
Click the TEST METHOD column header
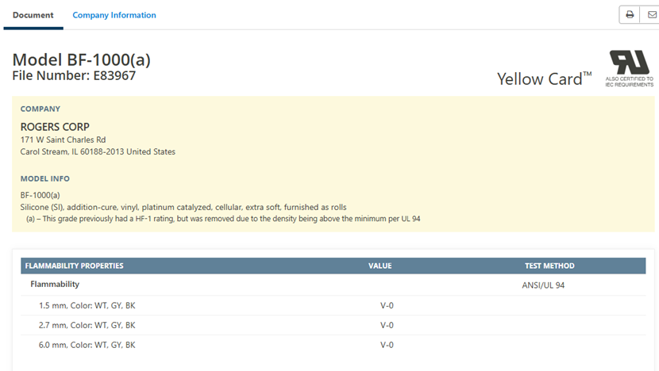coord(549,266)
